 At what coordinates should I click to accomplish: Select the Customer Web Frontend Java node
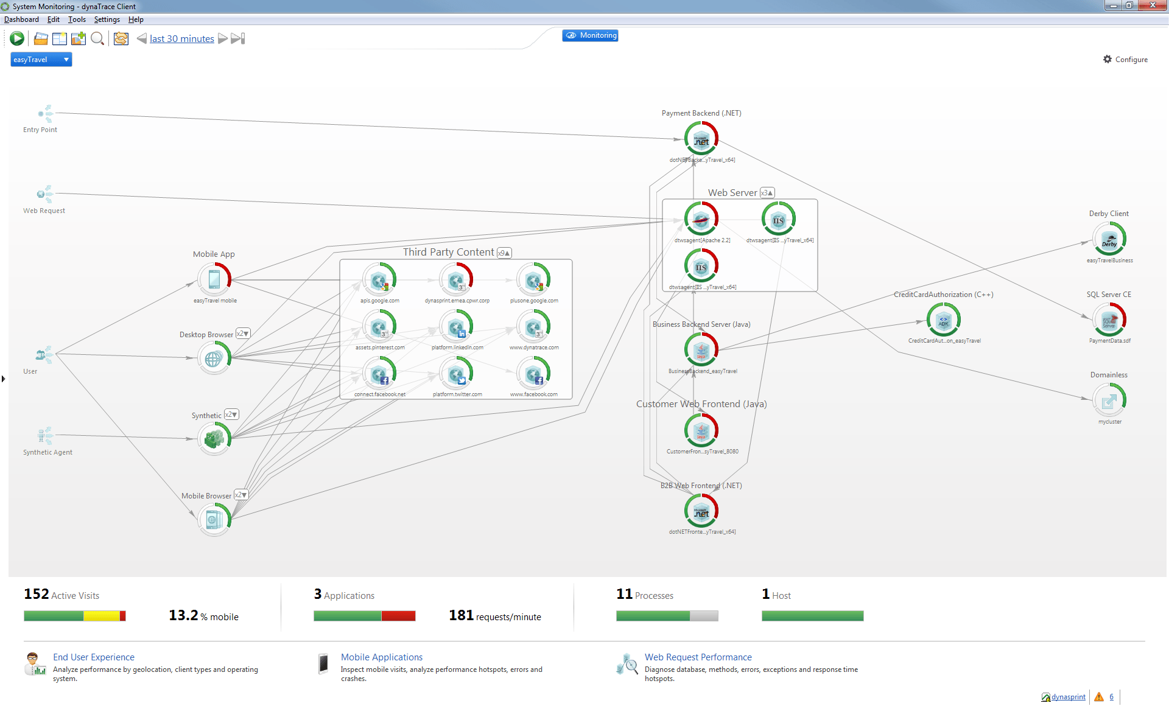pos(701,430)
